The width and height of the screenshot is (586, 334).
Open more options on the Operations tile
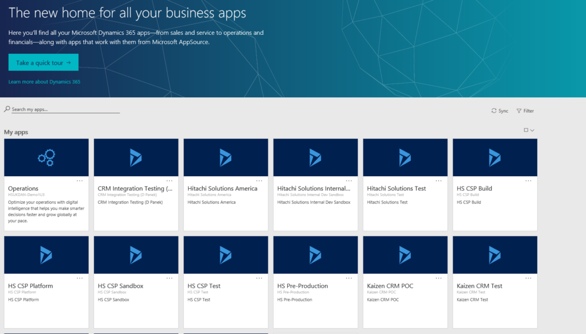(x=80, y=181)
